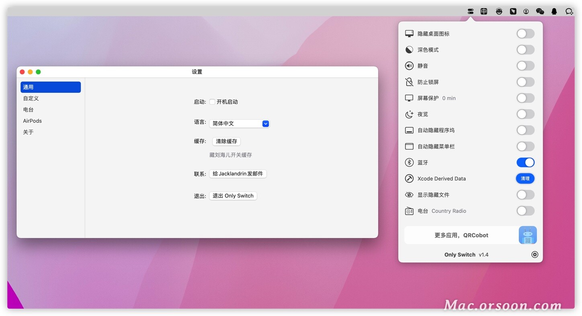582x316 pixels.
Task: Click the Only Switch v1.4 label
Action: pyautogui.click(x=467, y=255)
